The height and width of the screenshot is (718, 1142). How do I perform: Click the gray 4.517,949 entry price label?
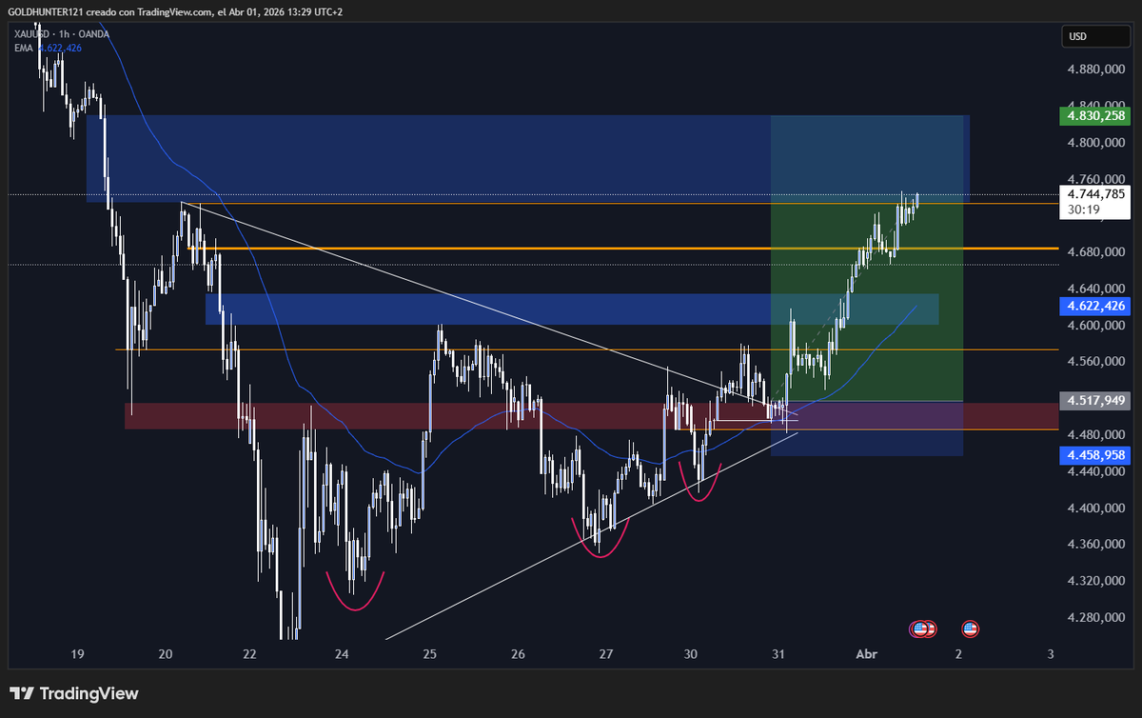1094,400
